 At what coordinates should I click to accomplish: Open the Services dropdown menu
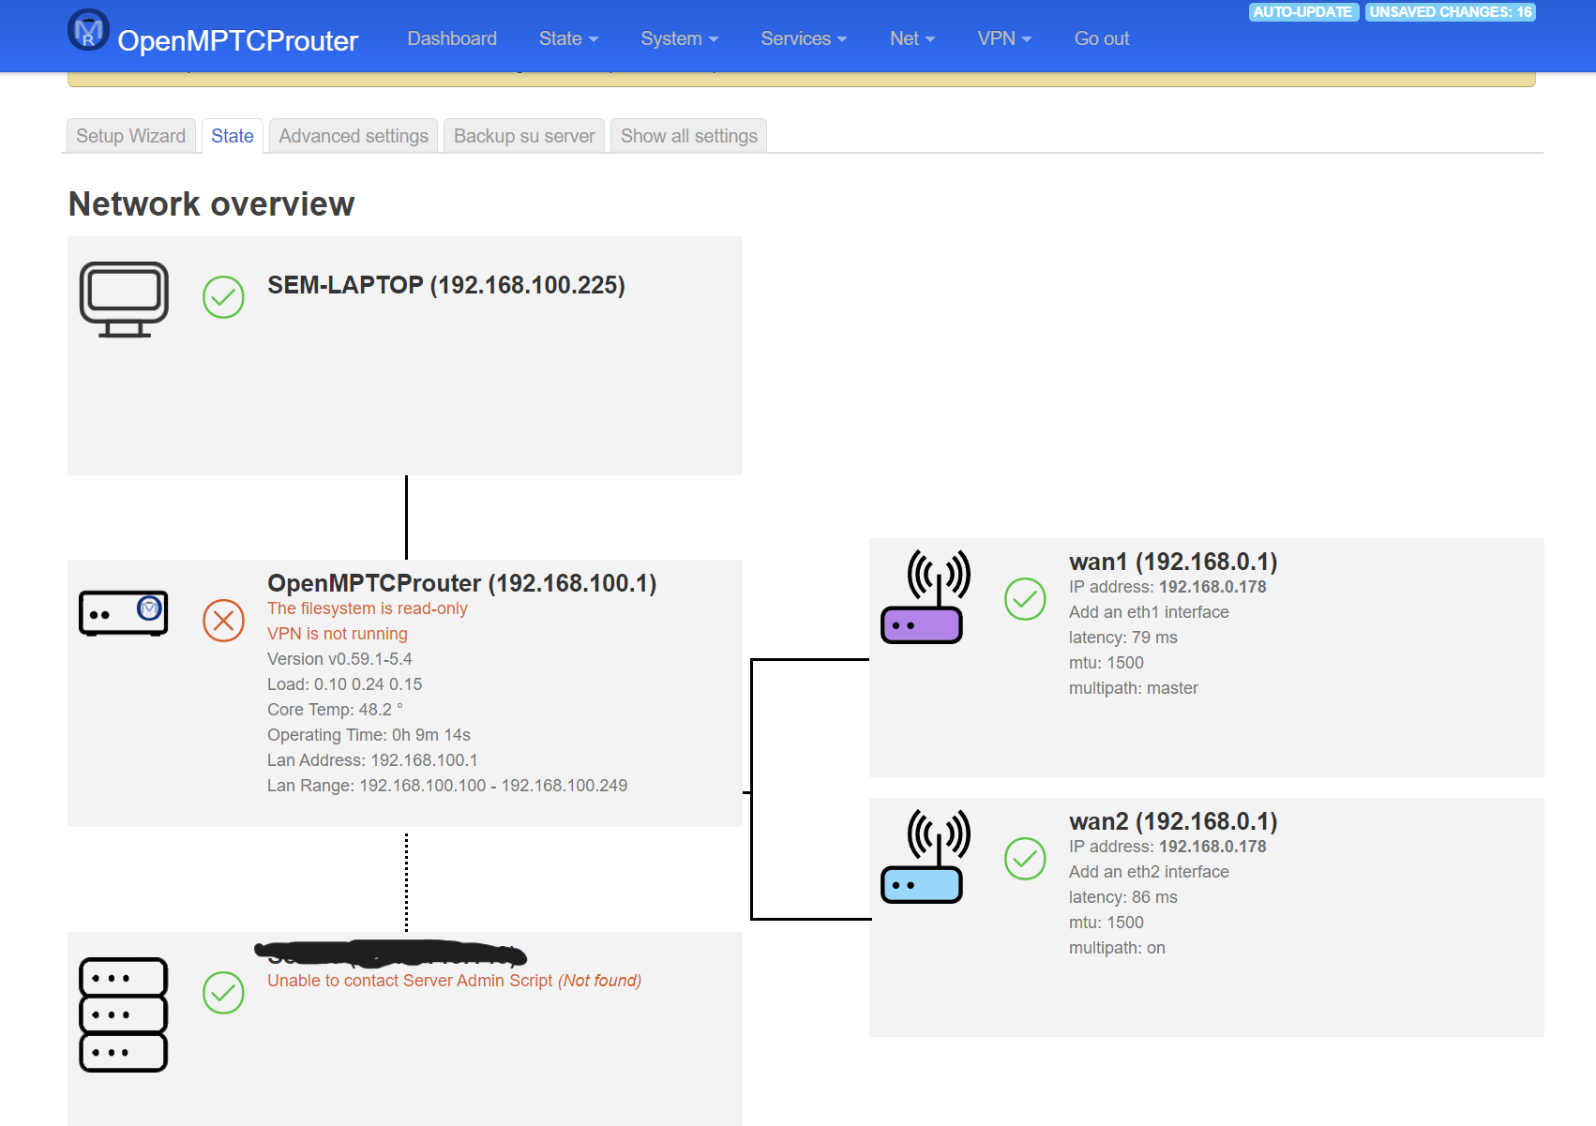(804, 38)
